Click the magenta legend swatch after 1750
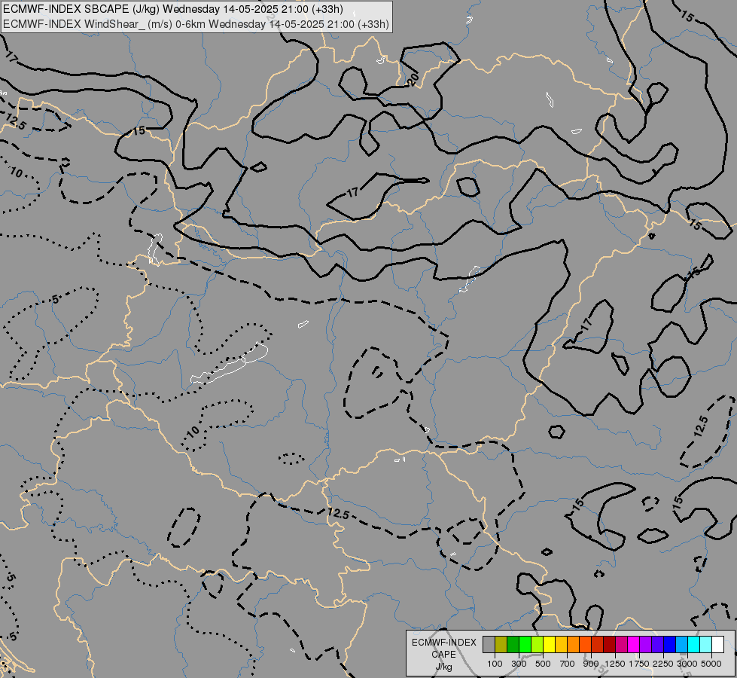Viewport: 737px width, 678px height. (634, 644)
